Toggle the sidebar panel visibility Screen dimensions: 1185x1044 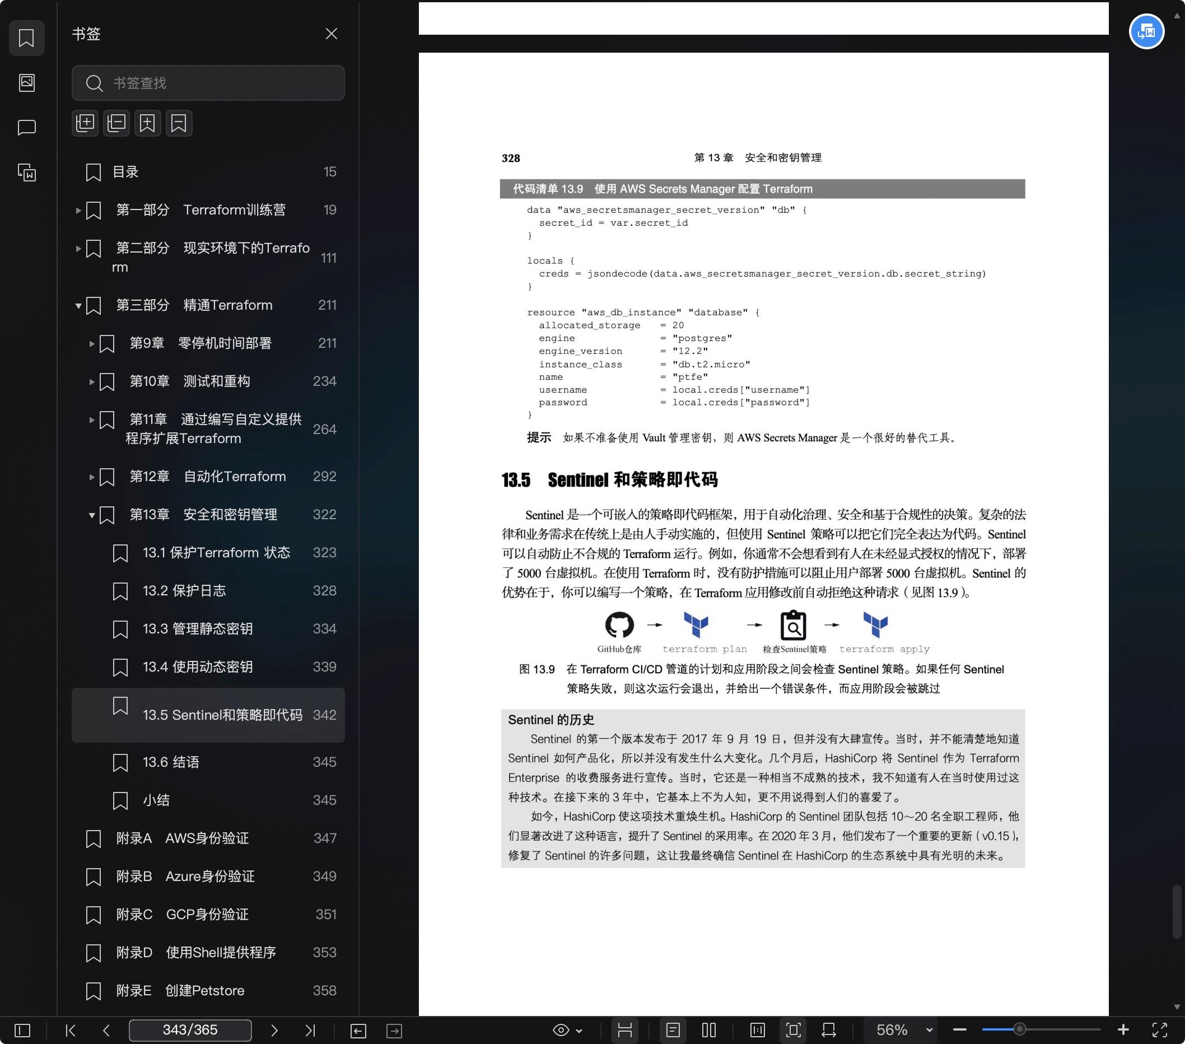point(22,1030)
